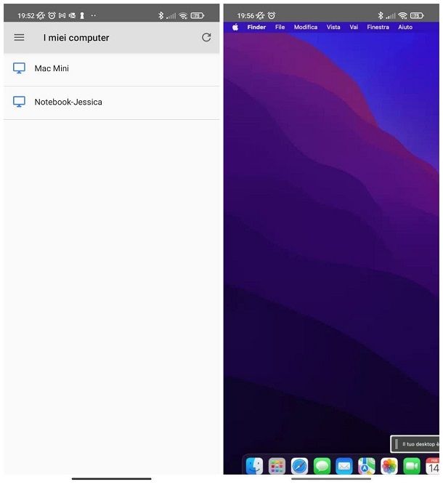Open Mail from the Dock
This screenshot has width=443, height=487.
(344, 466)
